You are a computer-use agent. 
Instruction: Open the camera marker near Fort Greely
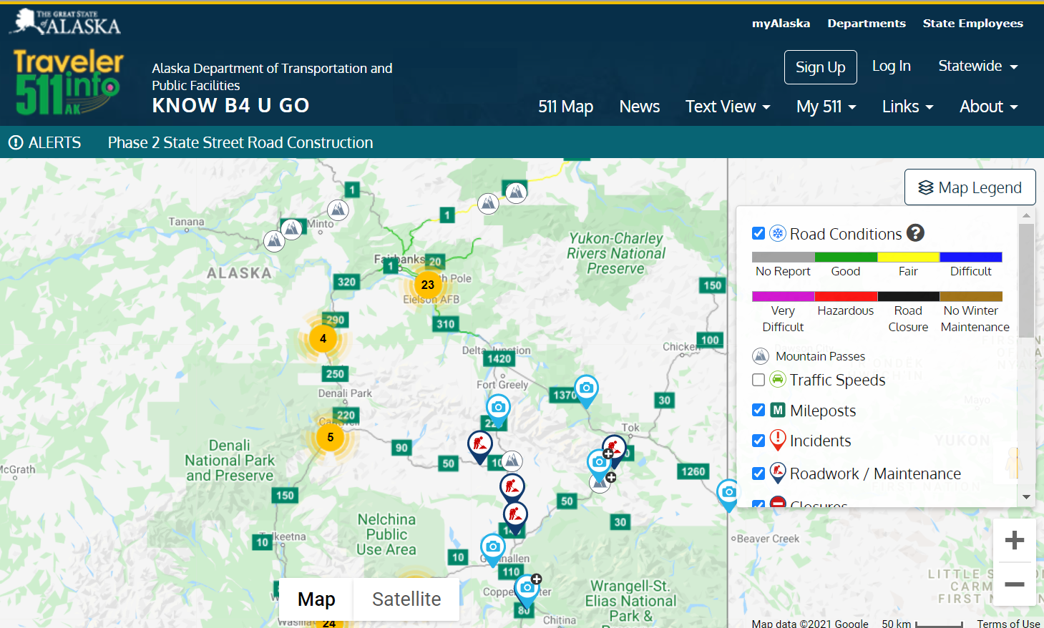point(498,408)
